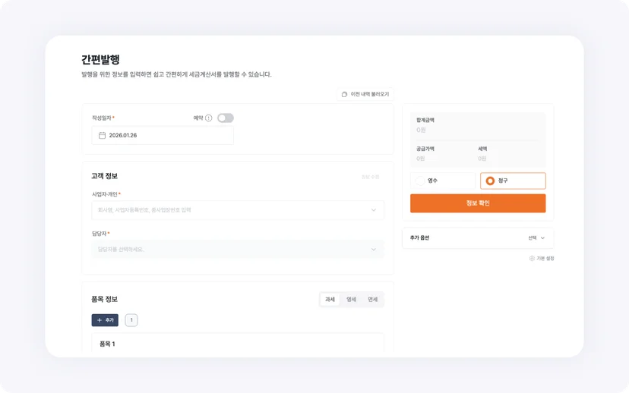Click the calendar icon in the date field
Image resolution: width=629 pixels, height=393 pixels.
103,135
